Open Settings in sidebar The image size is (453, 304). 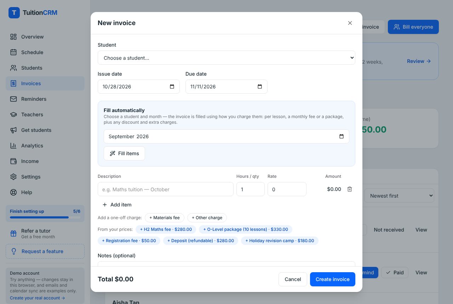[45, 177]
